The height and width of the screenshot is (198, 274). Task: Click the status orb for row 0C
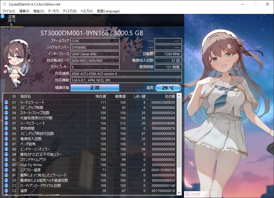[x=6, y=139]
